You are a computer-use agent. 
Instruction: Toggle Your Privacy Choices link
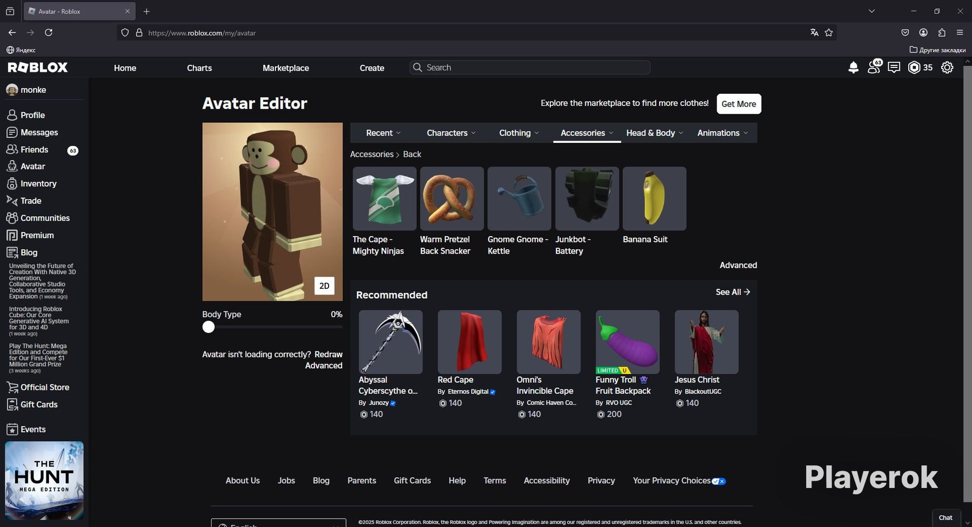coord(679,481)
